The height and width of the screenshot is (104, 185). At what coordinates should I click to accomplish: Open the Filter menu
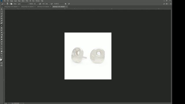tap(27, 1)
